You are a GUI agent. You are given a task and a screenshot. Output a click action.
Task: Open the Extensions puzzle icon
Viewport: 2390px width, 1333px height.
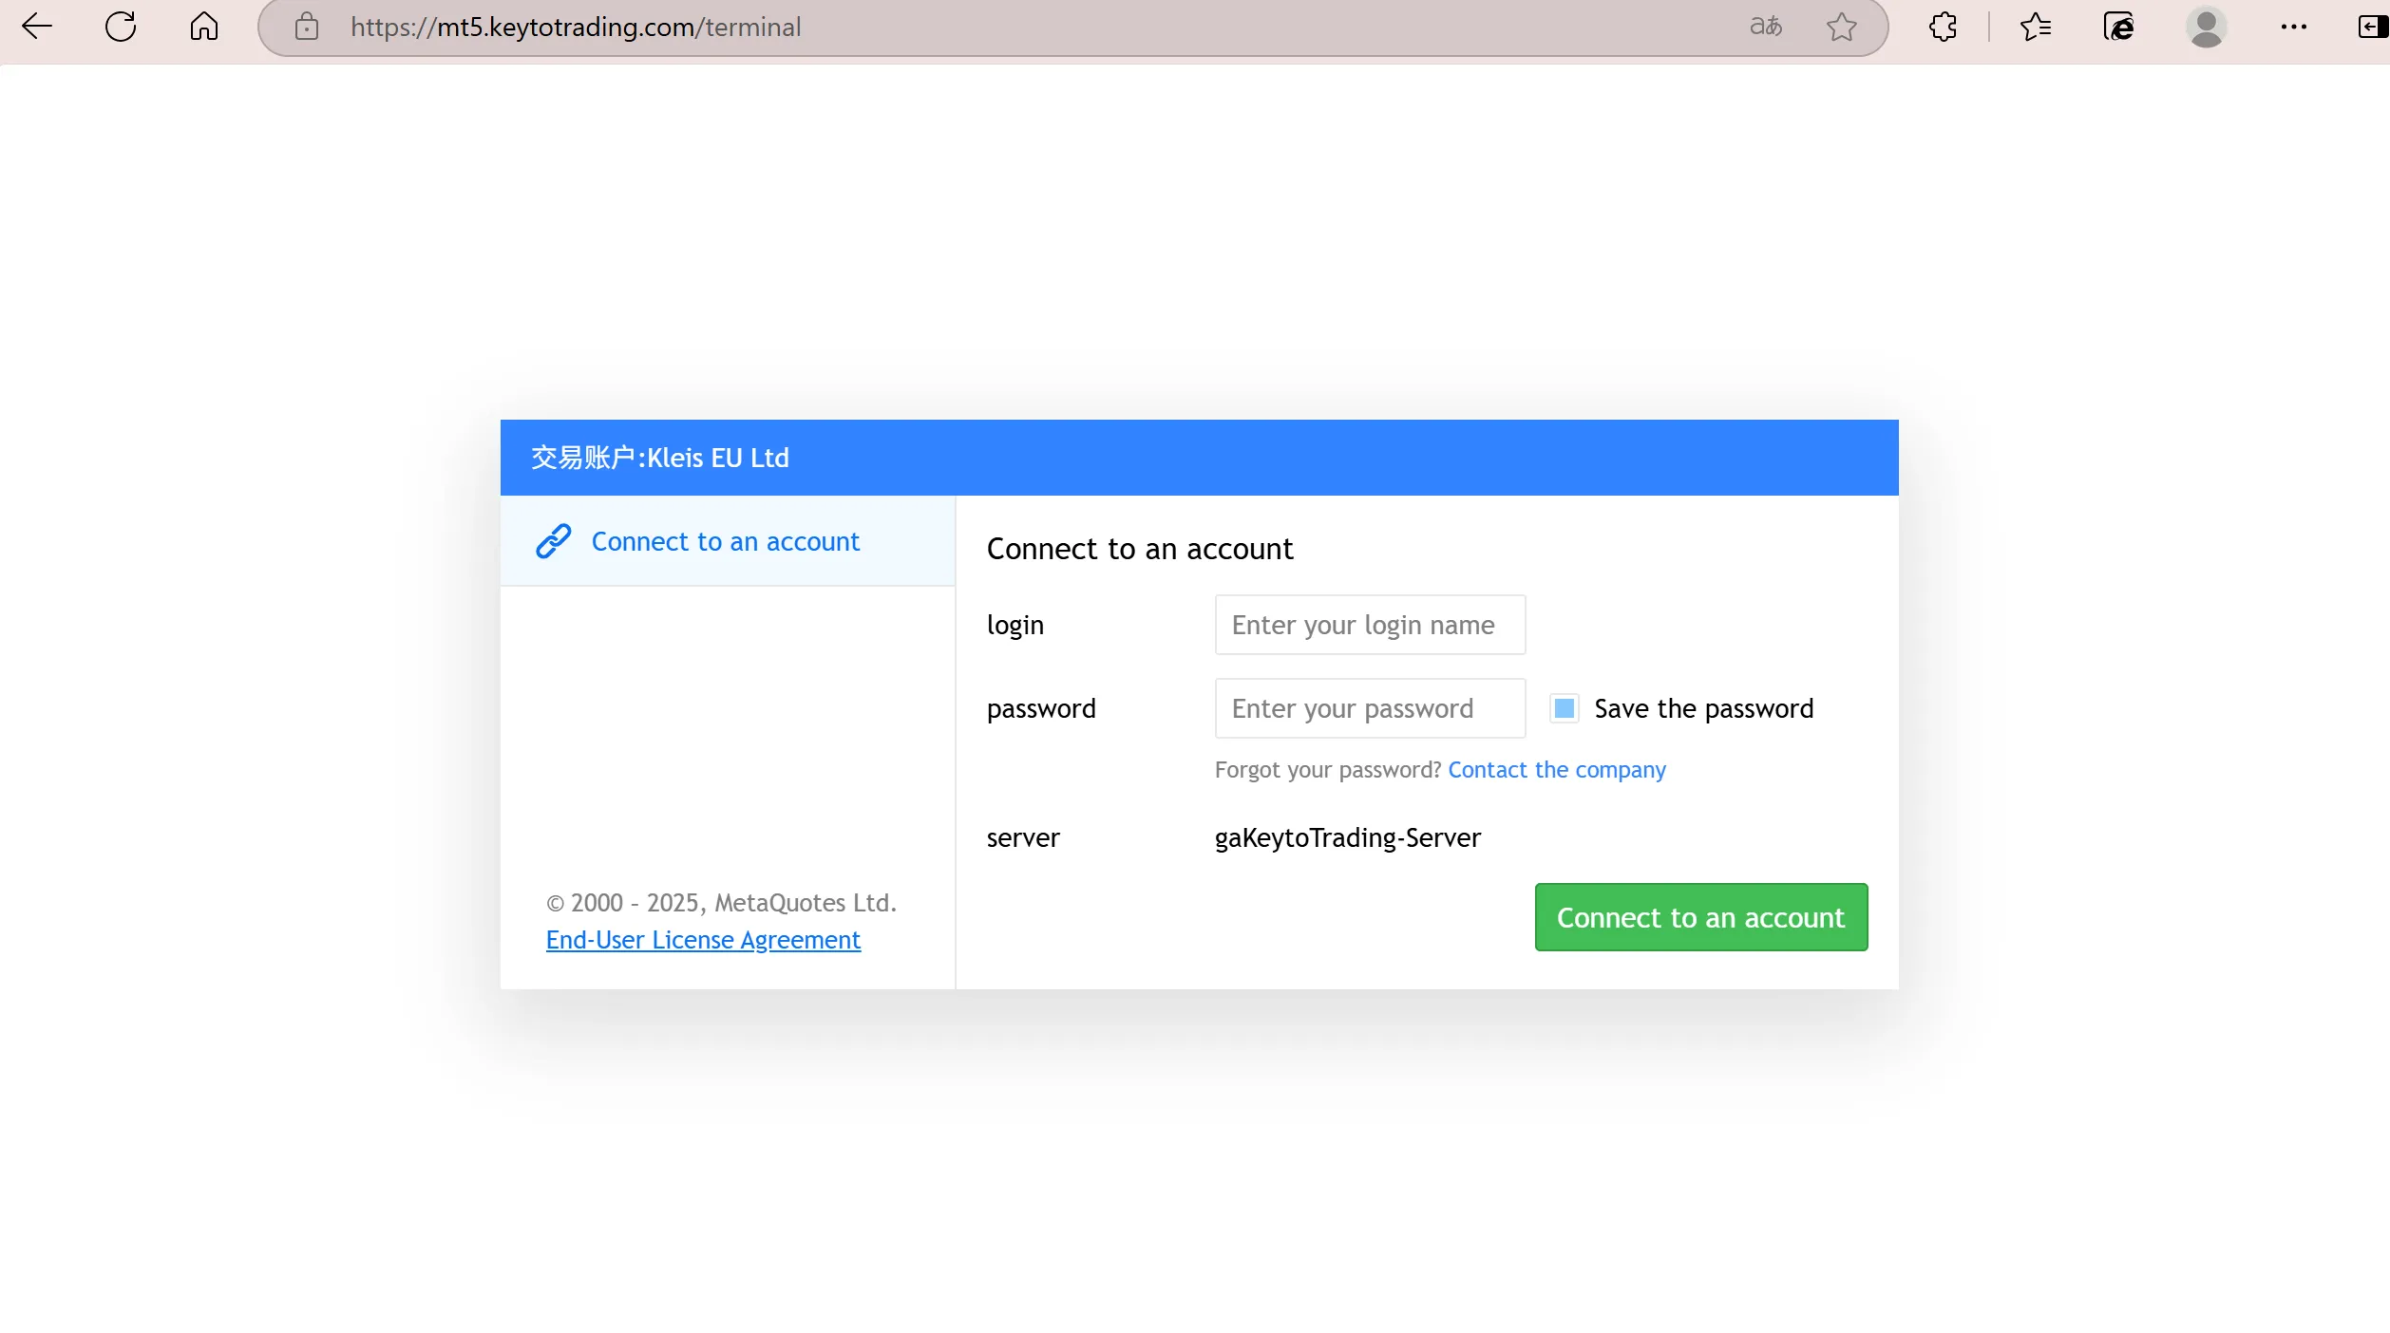click(1943, 26)
